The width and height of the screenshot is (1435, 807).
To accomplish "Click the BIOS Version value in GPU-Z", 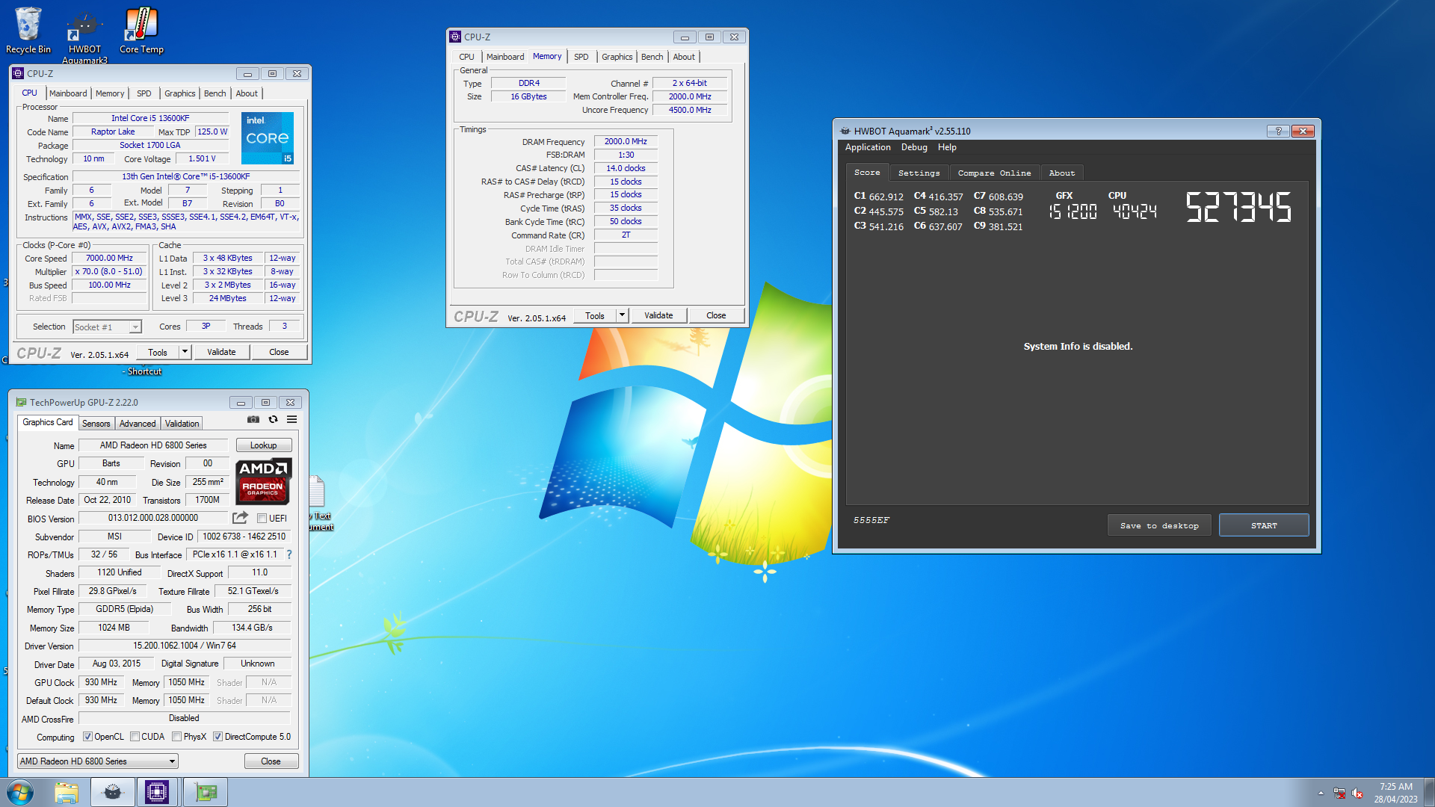I will 153,518.
